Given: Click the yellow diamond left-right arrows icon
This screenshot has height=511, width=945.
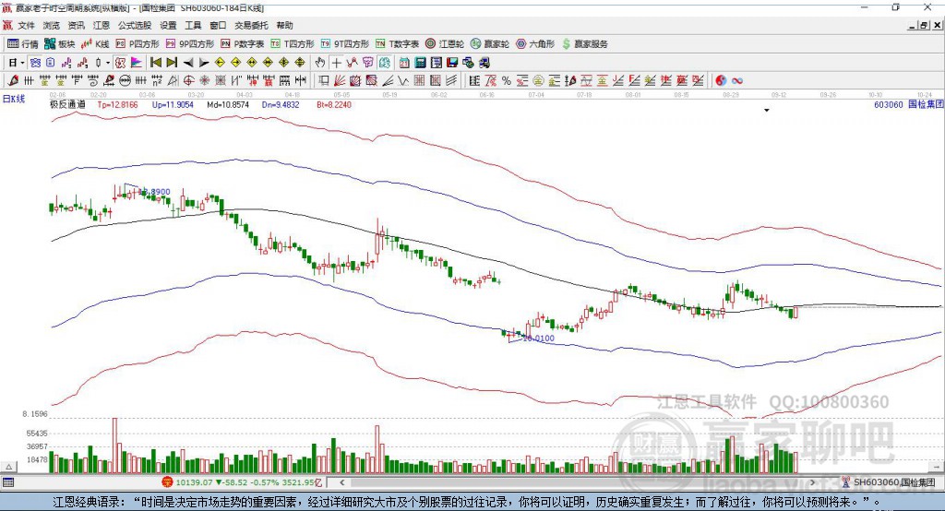Looking at the screenshot, I should click(x=252, y=63).
